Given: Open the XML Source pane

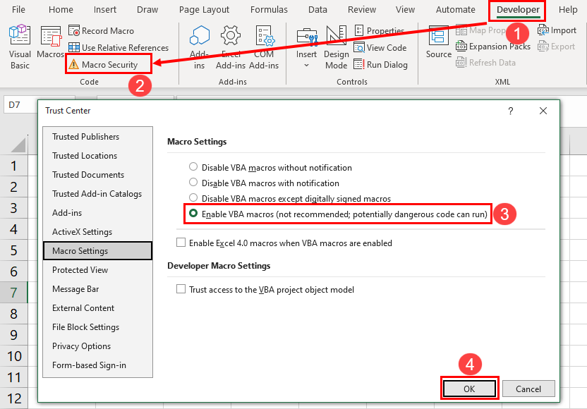Looking at the screenshot, I should pyautogui.click(x=438, y=42).
